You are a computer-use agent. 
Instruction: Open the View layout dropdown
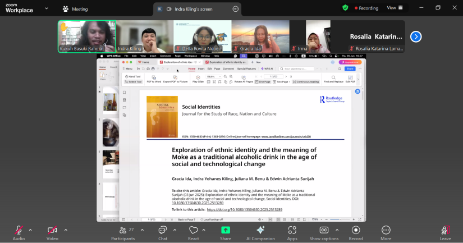(394, 8)
